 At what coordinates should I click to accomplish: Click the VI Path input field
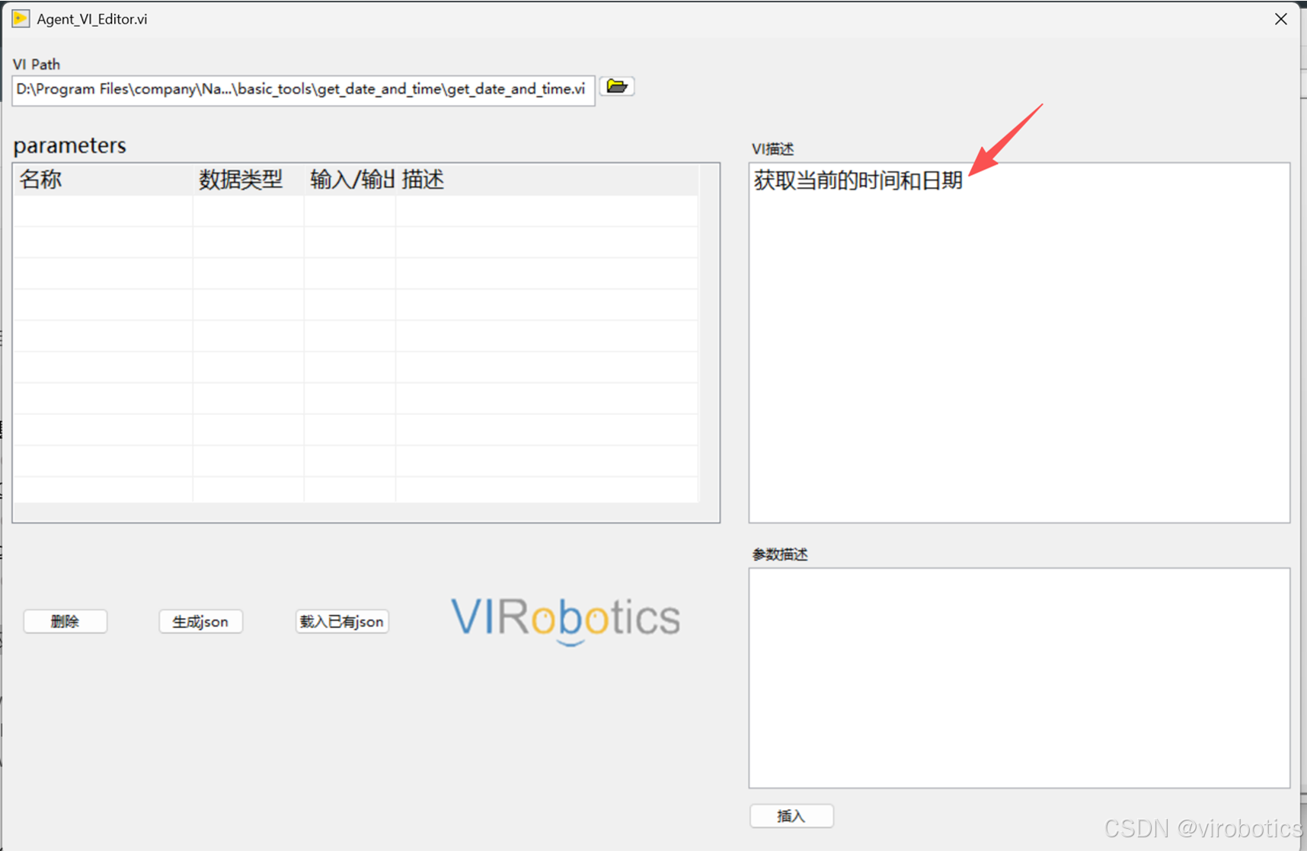[x=303, y=90]
